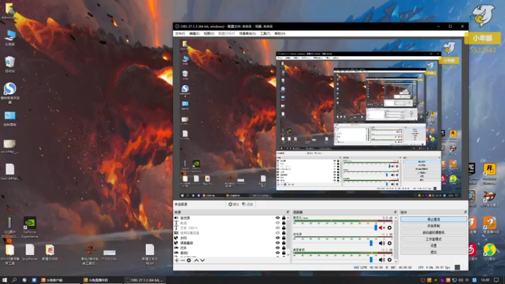Image resolution: width=505 pixels, height=284 pixels.
Task: Click 退出 button in controls
Action: coord(434,252)
